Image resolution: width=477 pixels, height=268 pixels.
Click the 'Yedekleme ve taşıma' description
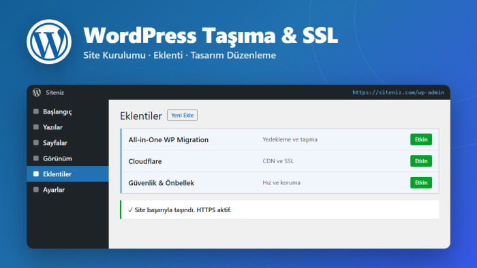pos(290,139)
